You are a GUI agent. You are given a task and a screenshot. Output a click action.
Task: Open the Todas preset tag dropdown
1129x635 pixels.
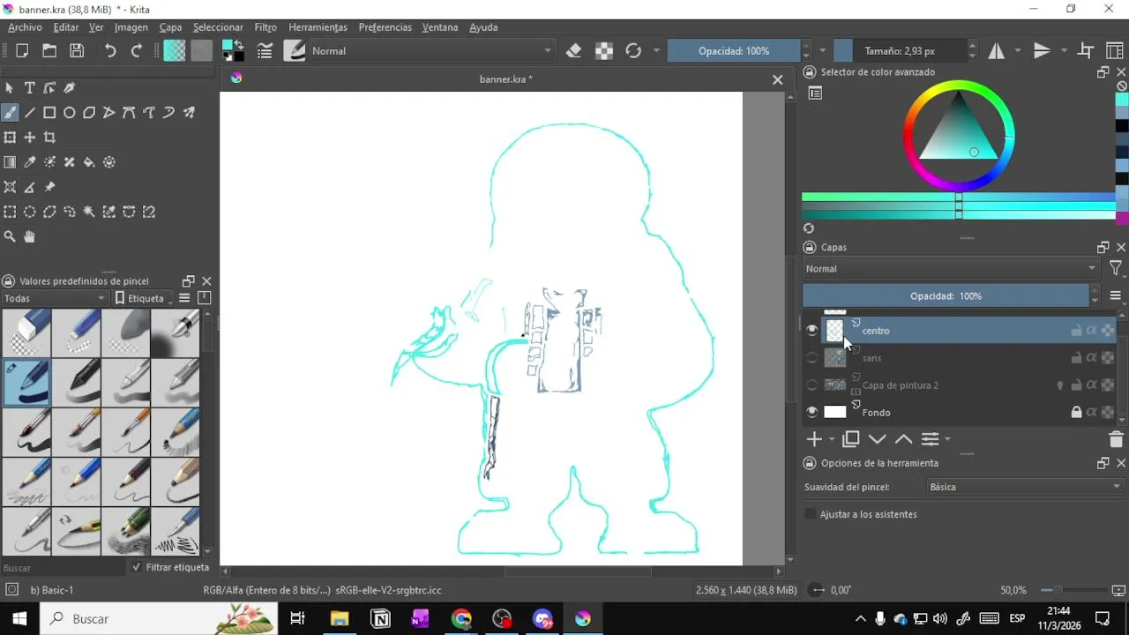tap(55, 298)
